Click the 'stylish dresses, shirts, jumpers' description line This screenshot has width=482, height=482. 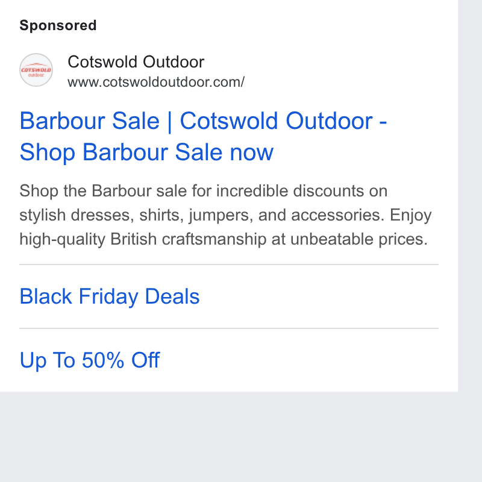[225, 215]
